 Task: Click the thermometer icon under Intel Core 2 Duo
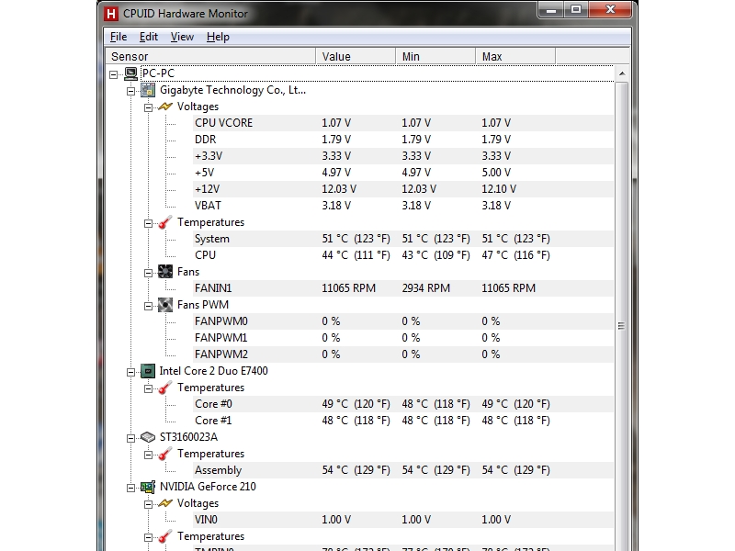pyautogui.click(x=165, y=388)
